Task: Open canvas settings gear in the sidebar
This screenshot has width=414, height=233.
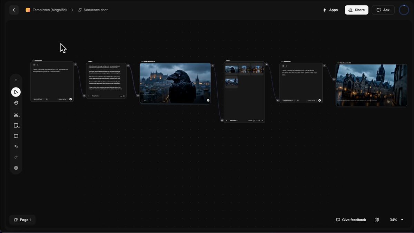Action: (16, 168)
